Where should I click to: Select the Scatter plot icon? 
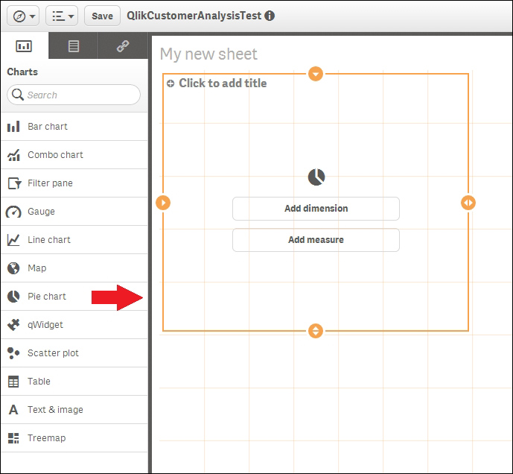pos(13,353)
